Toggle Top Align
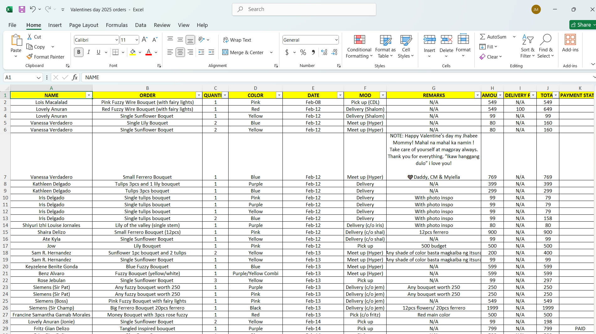The height and width of the screenshot is (334, 596). coord(170,39)
